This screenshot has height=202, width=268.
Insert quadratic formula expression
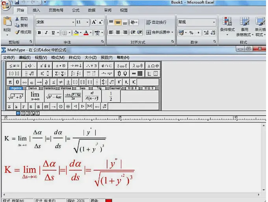tap(73, 96)
